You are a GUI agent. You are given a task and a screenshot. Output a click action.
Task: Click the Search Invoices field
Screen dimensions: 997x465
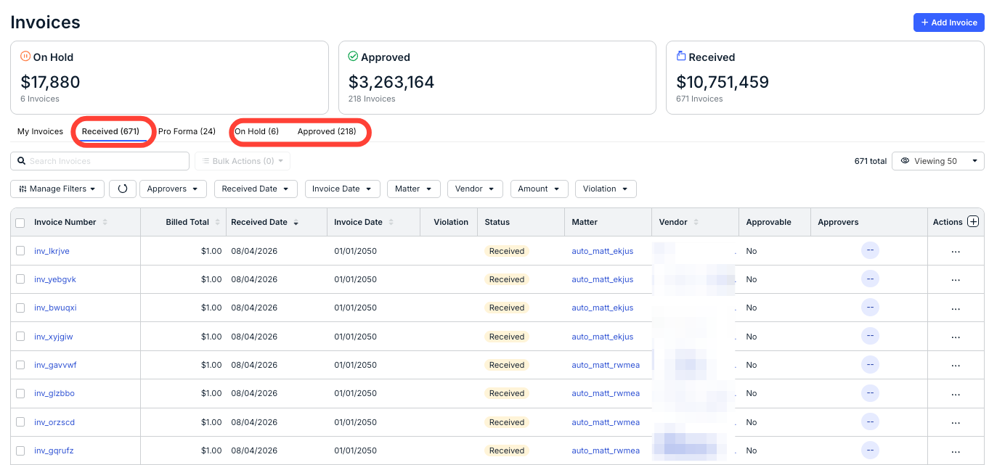coord(100,161)
